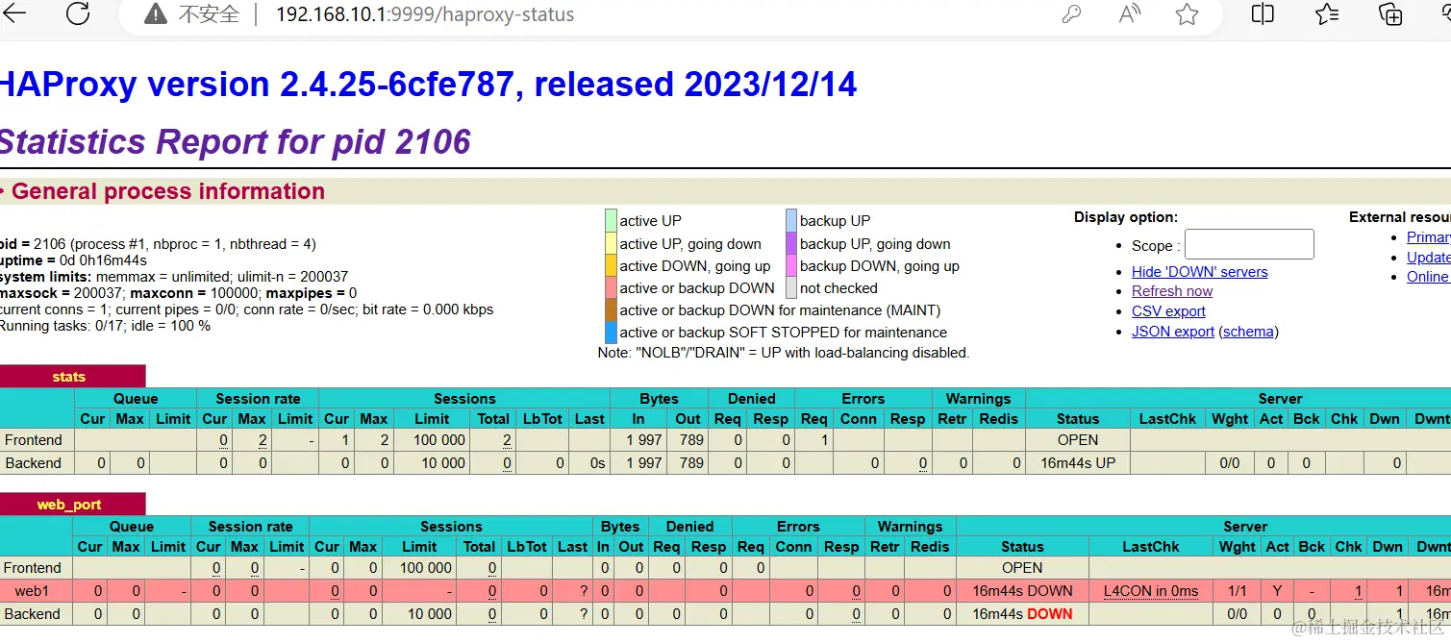Click stats Frontend Bytes In 1 997

[643, 440]
